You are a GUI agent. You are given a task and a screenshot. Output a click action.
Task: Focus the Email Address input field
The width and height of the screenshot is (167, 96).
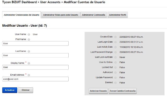pos(35,79)
